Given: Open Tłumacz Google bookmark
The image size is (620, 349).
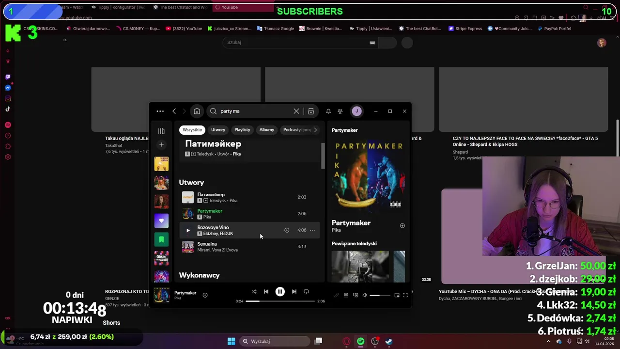Looking at the screenshot, I should click(x=275, y=29).
